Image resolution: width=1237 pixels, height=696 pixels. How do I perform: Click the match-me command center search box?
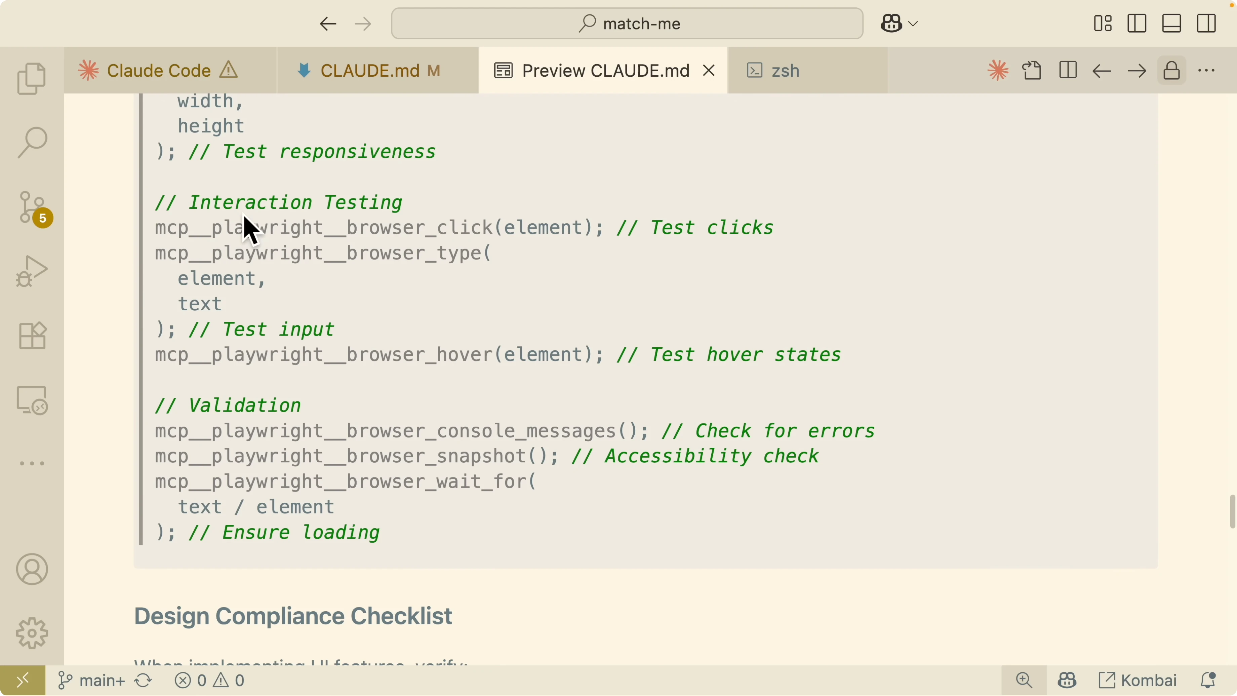click(x=627, y=24)
